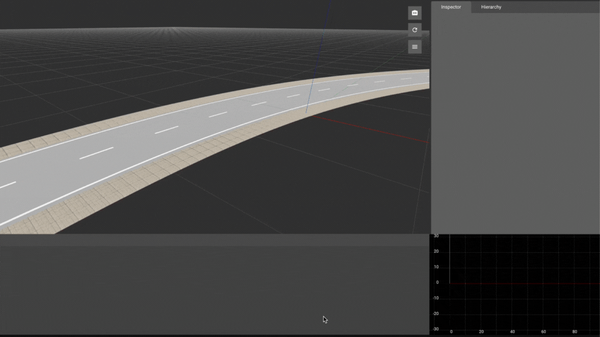Switch to the Inspector tab

(451, 7)
